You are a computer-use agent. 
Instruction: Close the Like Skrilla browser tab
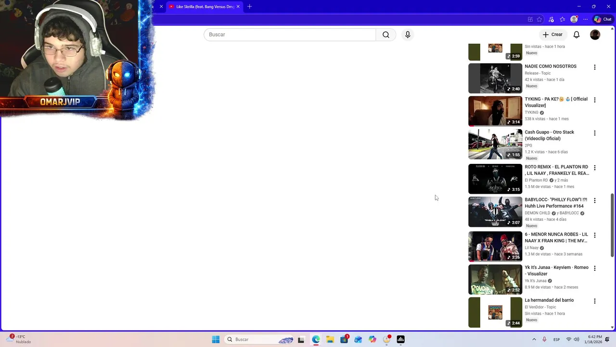[x=238, y=7]
